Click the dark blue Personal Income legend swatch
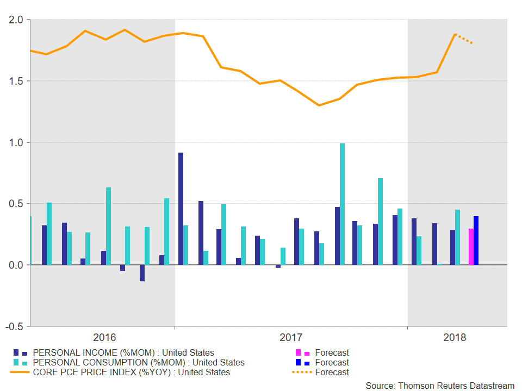Image resolution: width=522 pixels, height=391 pixels. click(x=20, y=353)
